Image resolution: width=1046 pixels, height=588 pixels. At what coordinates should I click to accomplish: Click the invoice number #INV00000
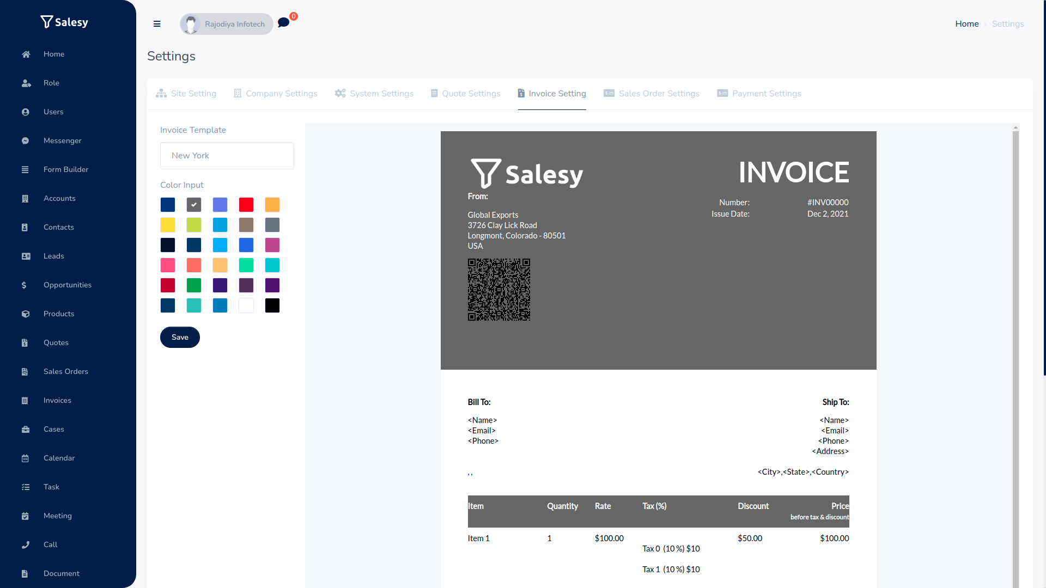point(828,203)
